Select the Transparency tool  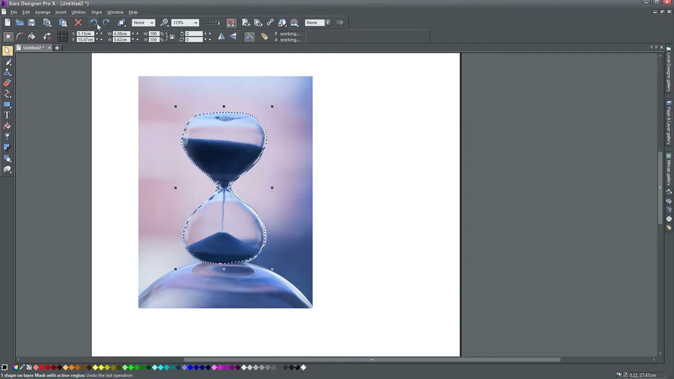pos(7,136)
